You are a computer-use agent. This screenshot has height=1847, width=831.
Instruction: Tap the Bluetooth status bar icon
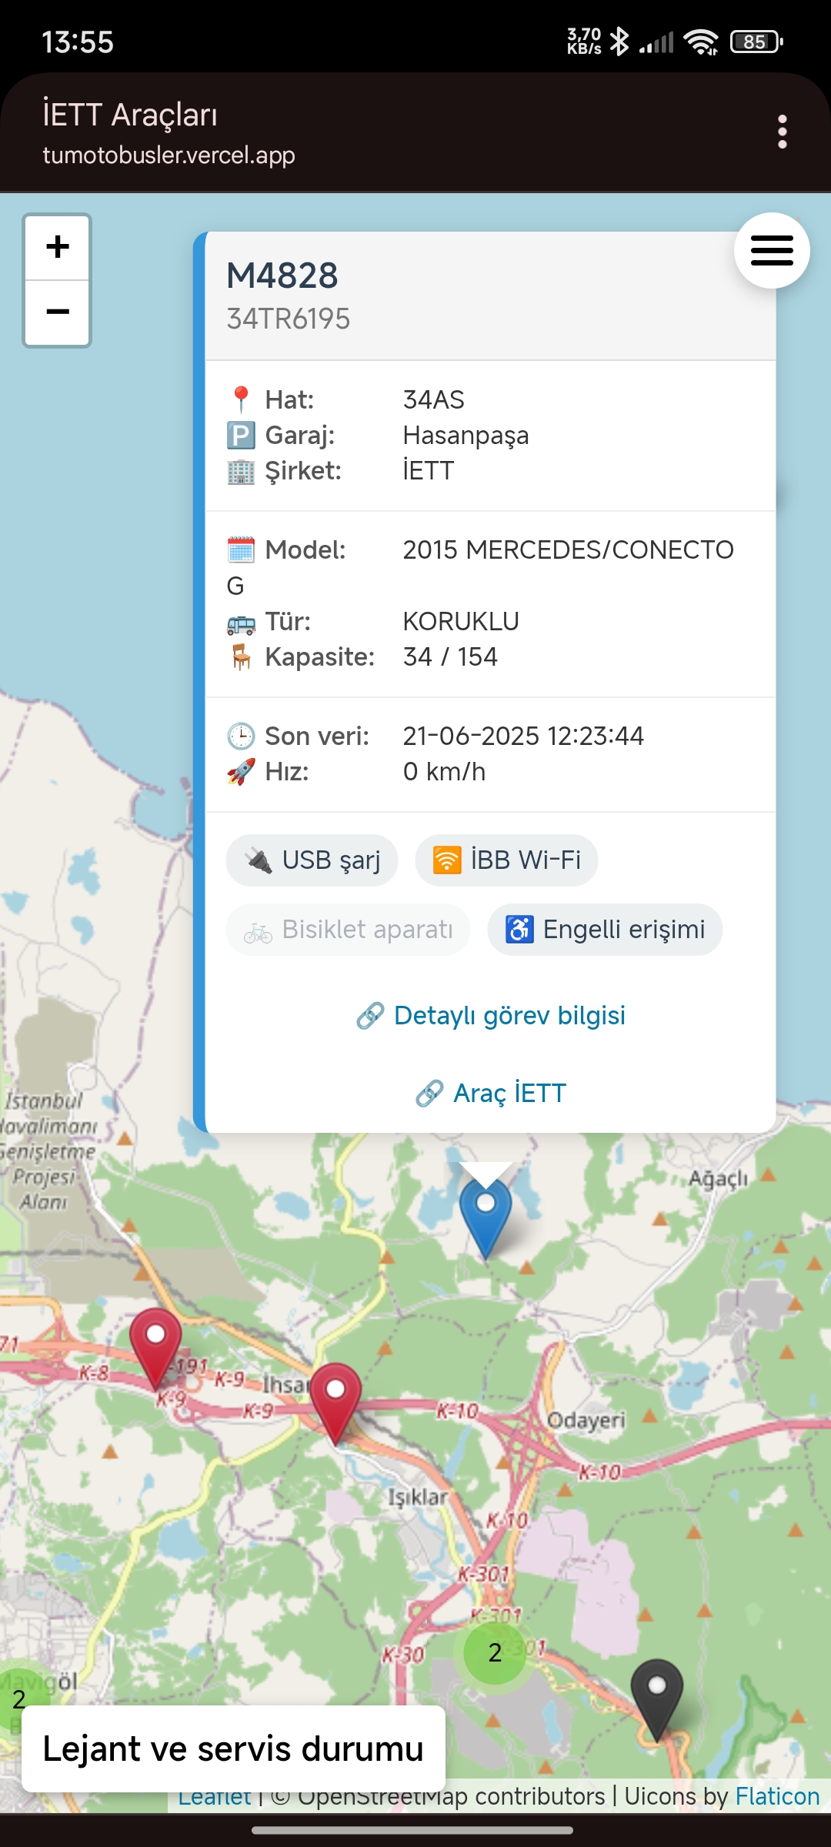(x=619, y=42)
